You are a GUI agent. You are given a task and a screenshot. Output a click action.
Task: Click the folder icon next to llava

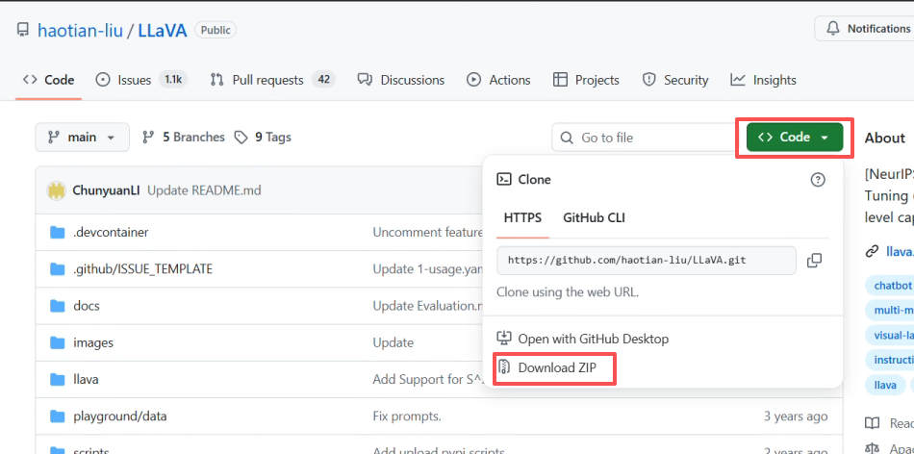pyautogui.click(x=57, y=379)
